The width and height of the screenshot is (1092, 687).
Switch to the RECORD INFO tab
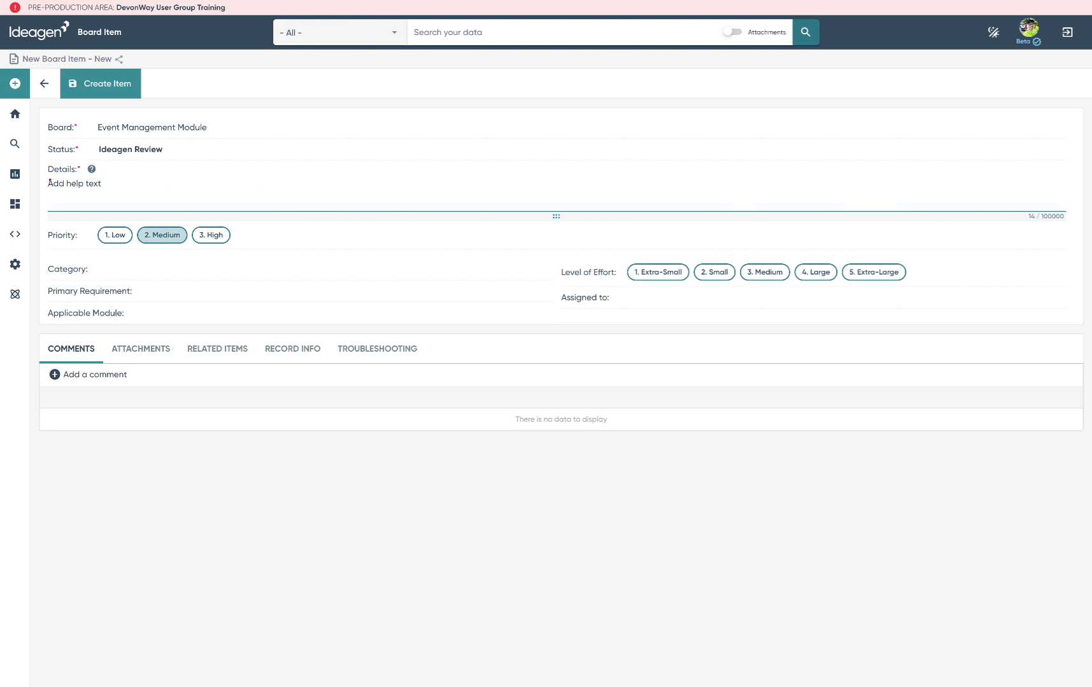[x=292, y=349]
